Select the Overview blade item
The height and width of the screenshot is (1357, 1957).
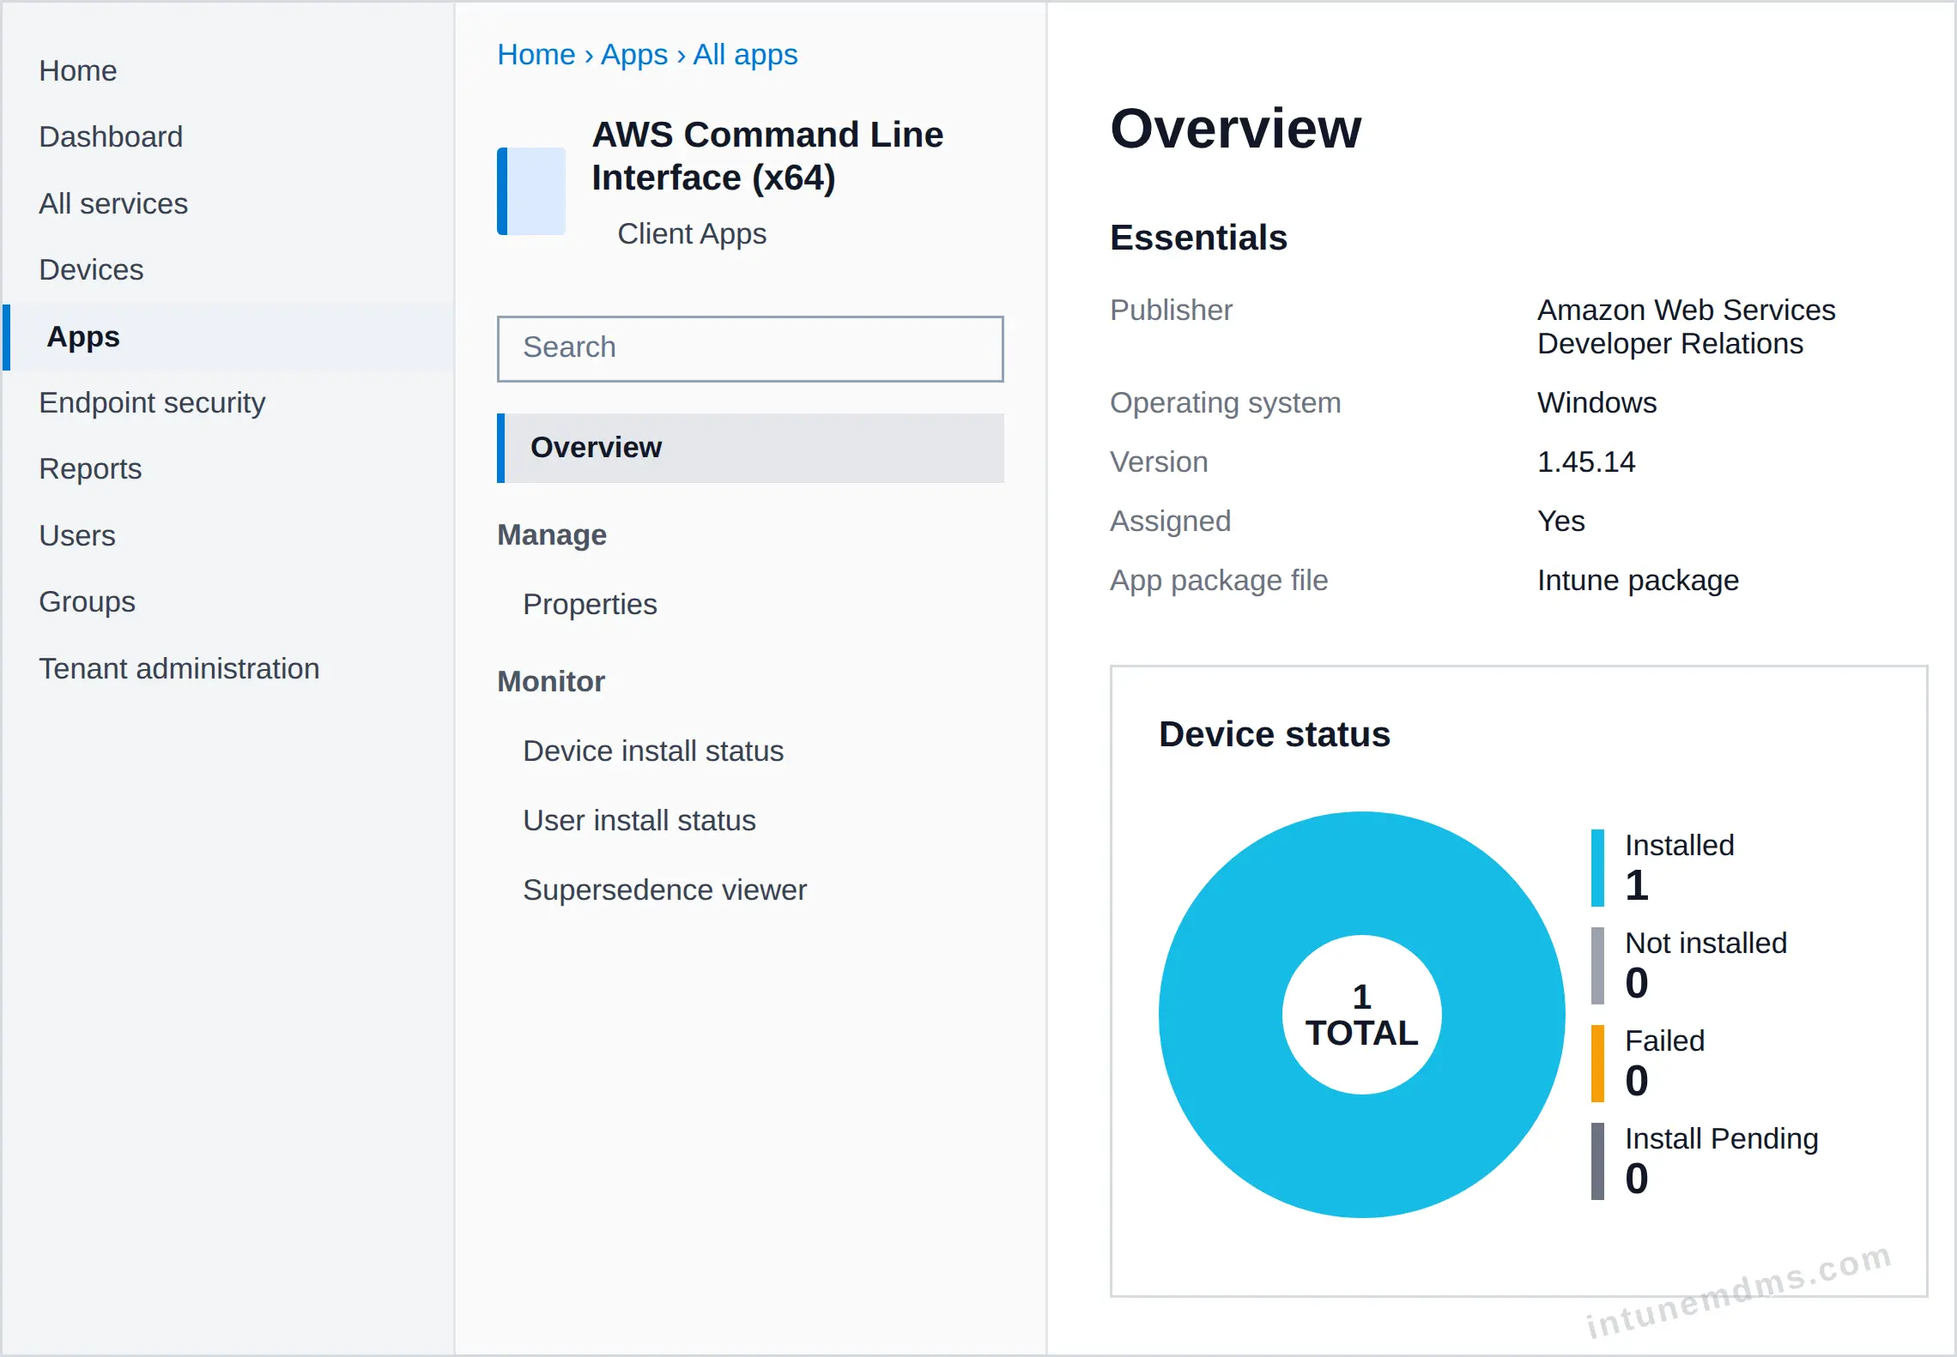click(750, 448)
